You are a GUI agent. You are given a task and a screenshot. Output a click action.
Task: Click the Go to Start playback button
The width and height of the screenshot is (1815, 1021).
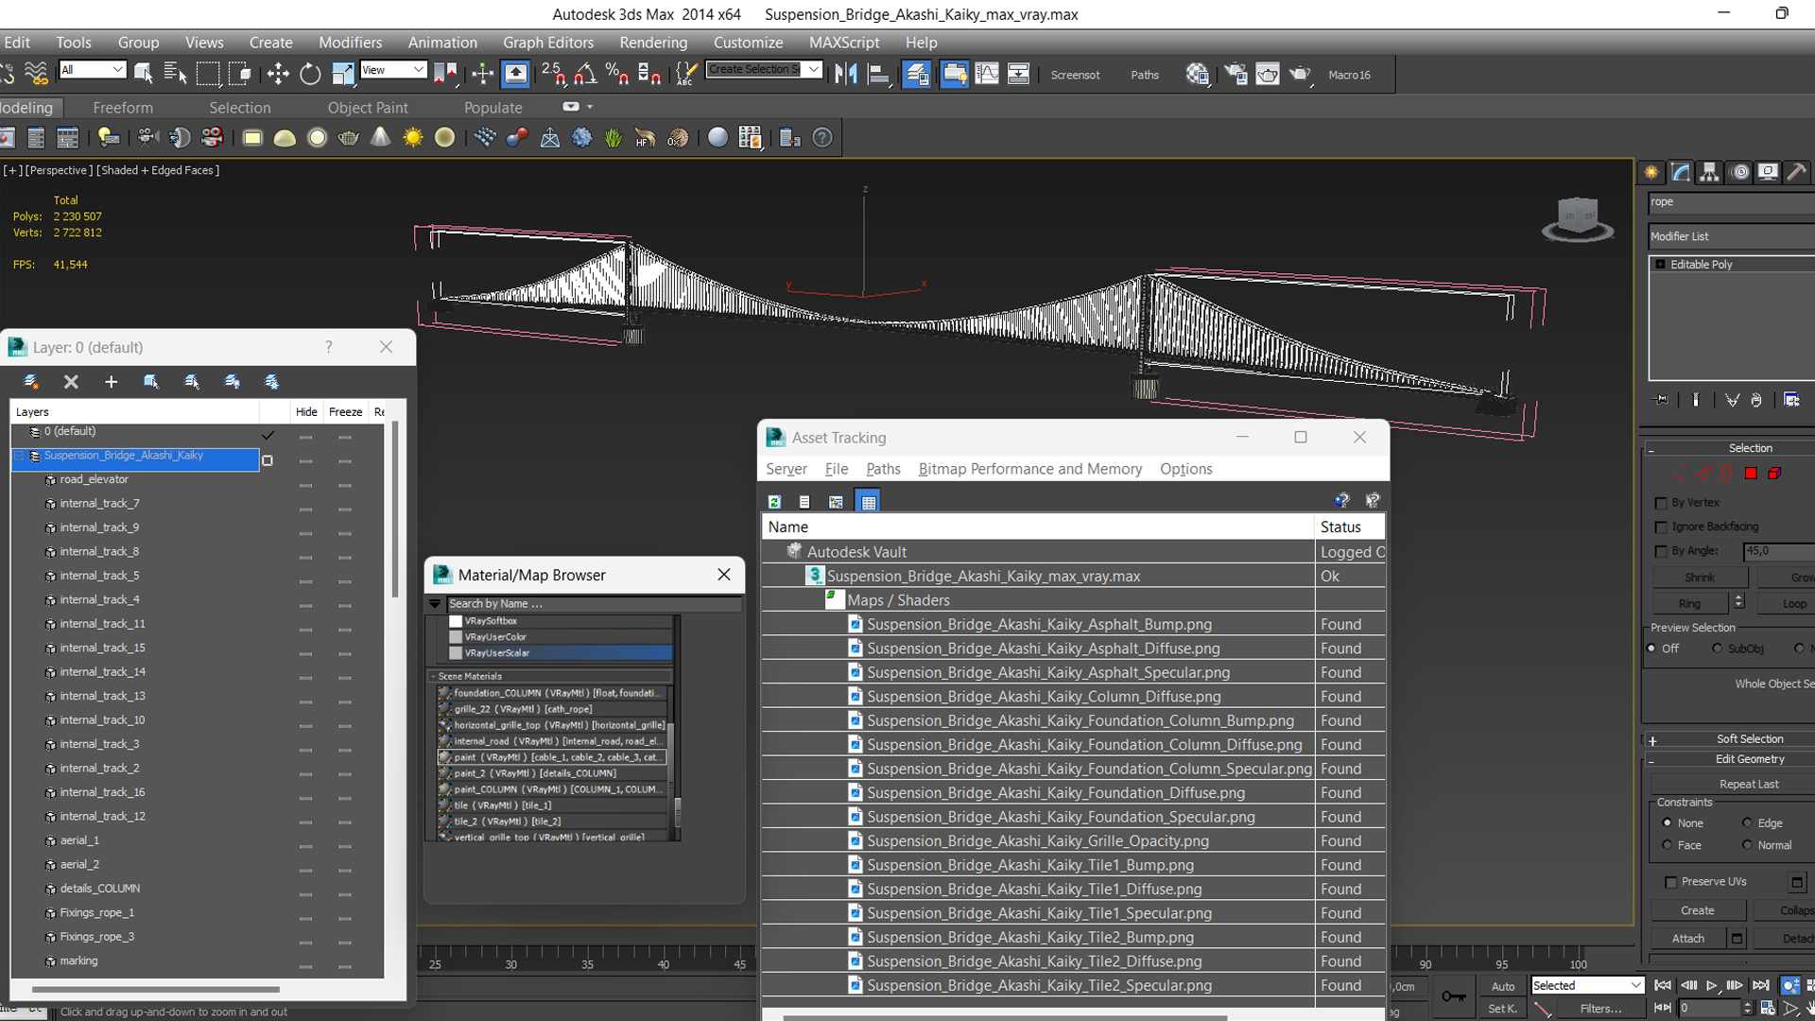pyautogui.click(x=1663, y=985)
